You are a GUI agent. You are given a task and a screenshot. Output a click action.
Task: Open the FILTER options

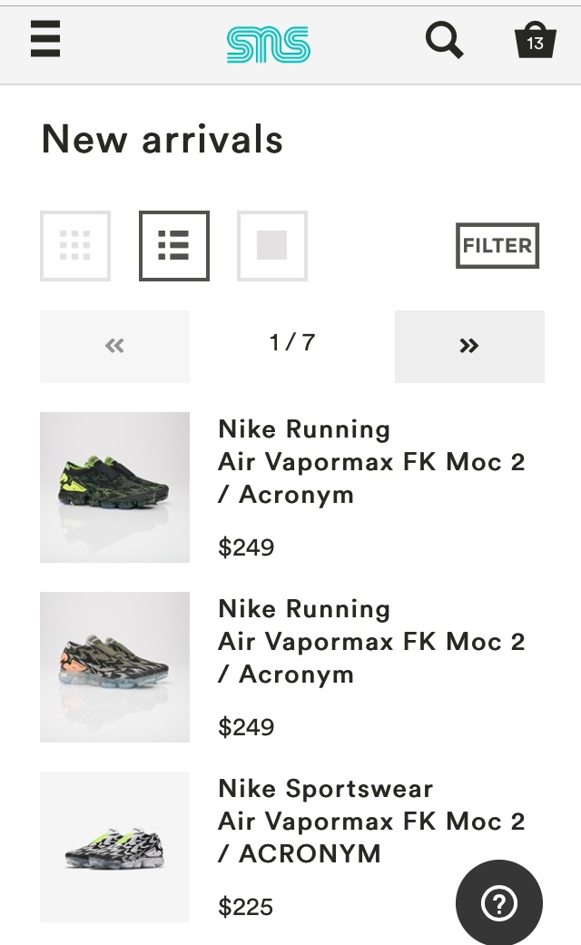click(x=497, y=245)
